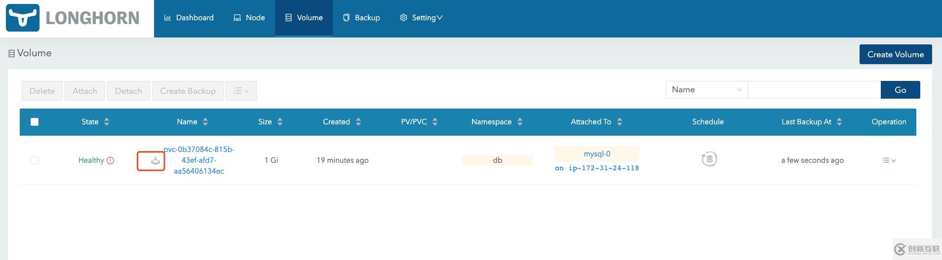Sort by Size column arrows

coord(280,122)
